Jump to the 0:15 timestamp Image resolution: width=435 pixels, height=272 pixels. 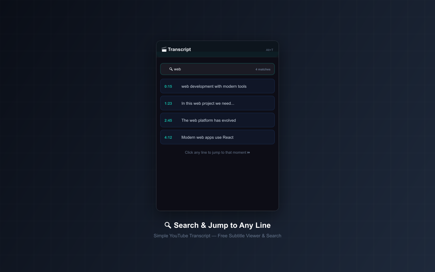[168, 86]
